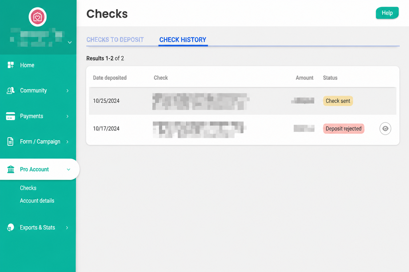
Task: Select the Deposit rejected status badge
Action: [343, 129]
